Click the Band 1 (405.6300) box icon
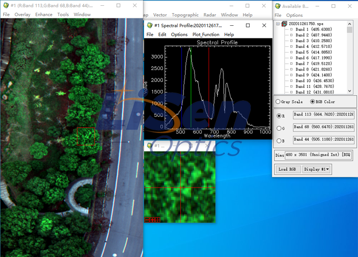The width and height of the screenshot is (358, 257). click(291, 29)
